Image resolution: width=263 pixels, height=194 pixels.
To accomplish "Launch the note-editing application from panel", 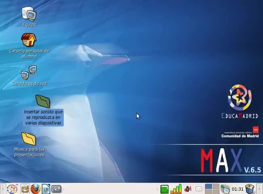I will [25, 189].
